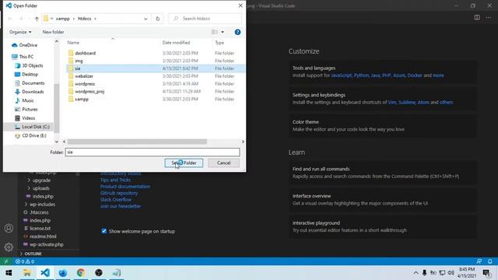The image size is (498, 280).
Task: Open the Interface overview card
Action: pos(382,199)
